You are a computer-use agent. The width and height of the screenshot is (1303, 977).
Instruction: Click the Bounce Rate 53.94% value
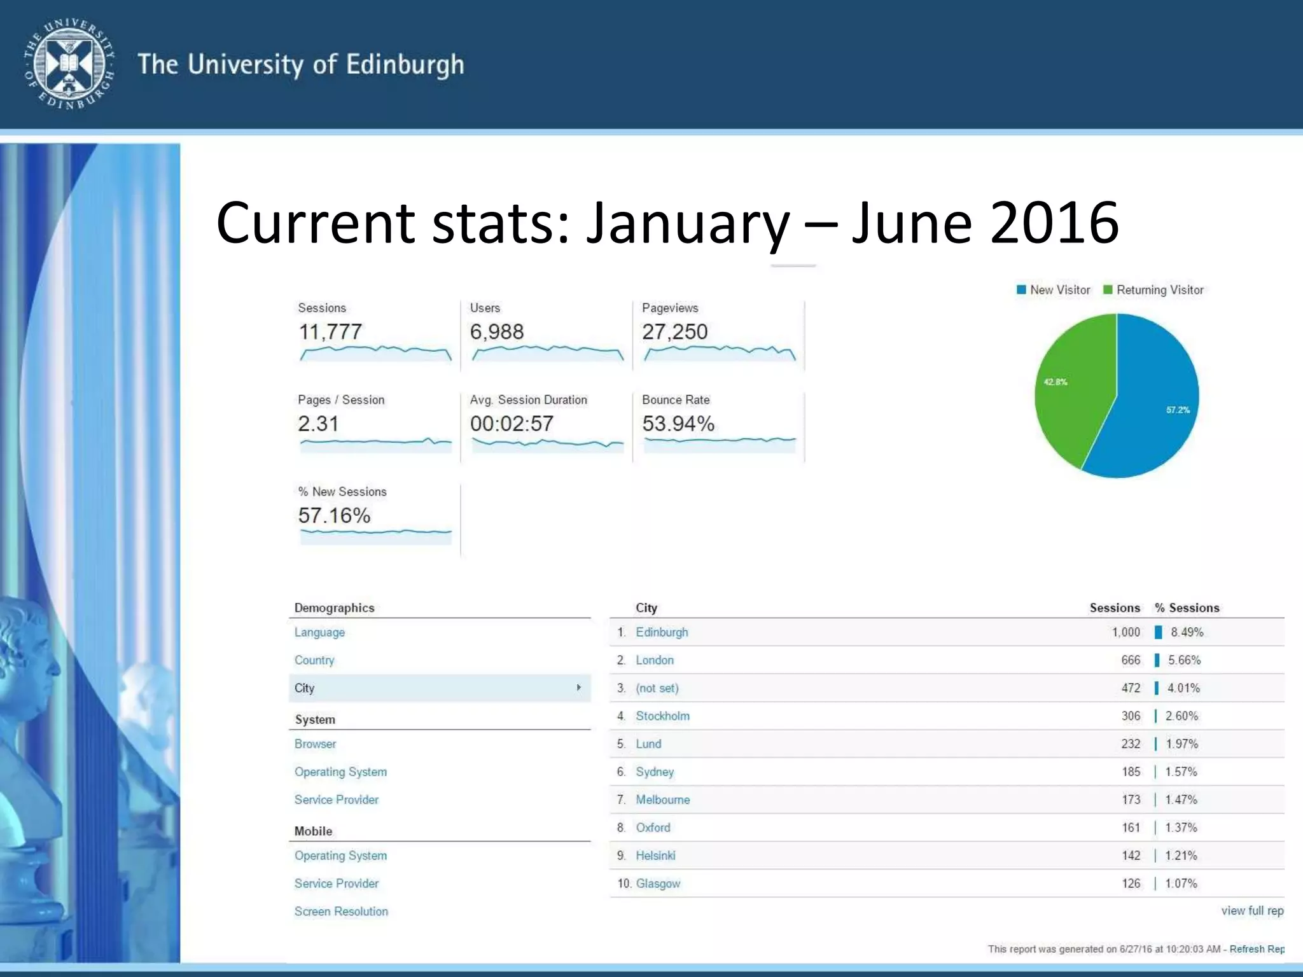click(678, 424)
